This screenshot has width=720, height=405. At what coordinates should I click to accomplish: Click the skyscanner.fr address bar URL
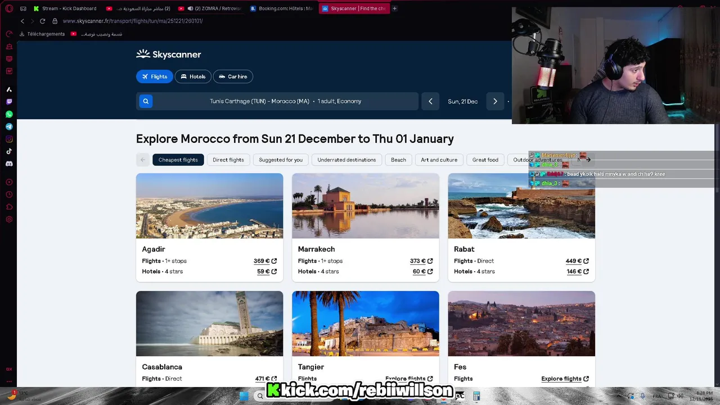tap(133, 21)
